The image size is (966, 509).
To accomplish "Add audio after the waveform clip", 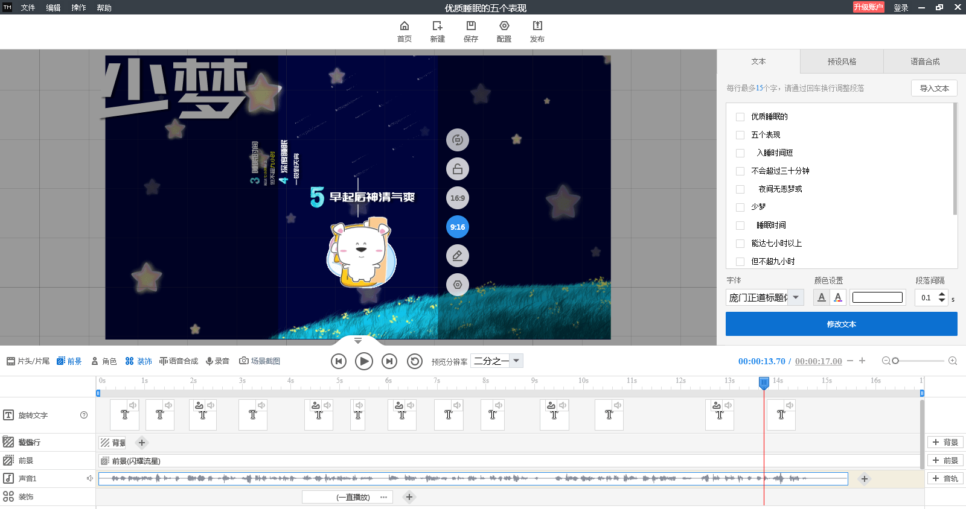I will point(865,479).
